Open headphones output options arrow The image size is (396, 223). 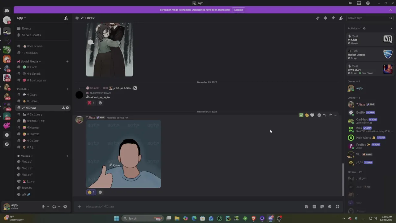pos(59,207)
